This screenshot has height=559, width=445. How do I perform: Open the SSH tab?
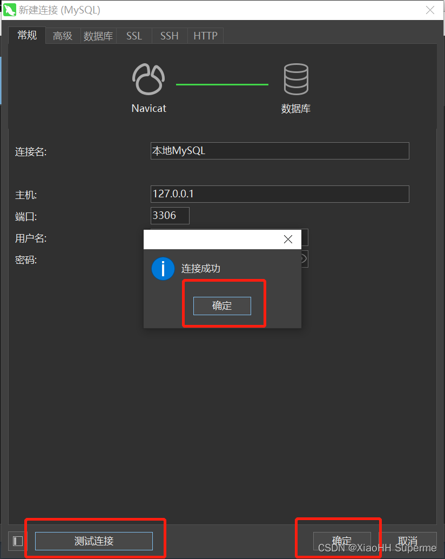tap(170, 36)
